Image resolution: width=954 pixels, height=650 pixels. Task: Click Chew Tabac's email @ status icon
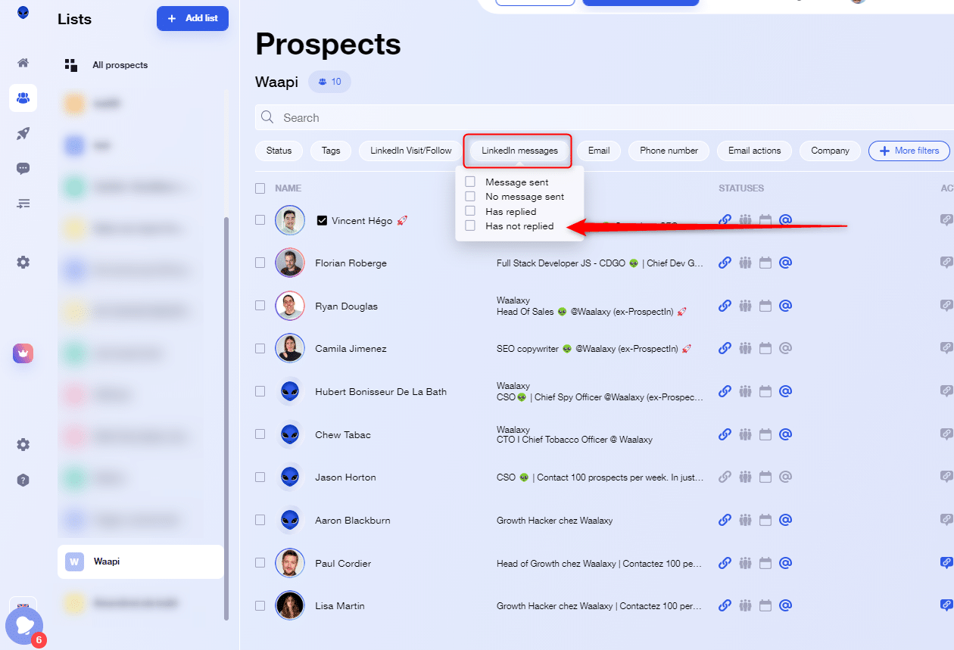coord(785,434)
